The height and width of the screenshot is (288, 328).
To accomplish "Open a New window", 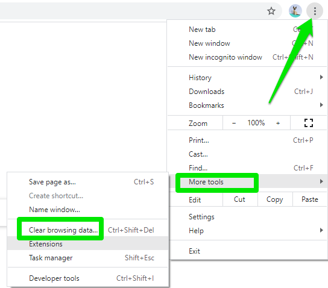I will pos(247,43).
